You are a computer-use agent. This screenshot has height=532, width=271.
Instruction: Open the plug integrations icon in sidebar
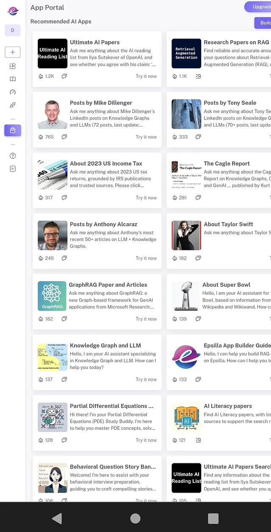point(13,105)
